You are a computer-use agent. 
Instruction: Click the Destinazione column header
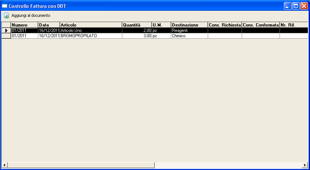[189, 25]
